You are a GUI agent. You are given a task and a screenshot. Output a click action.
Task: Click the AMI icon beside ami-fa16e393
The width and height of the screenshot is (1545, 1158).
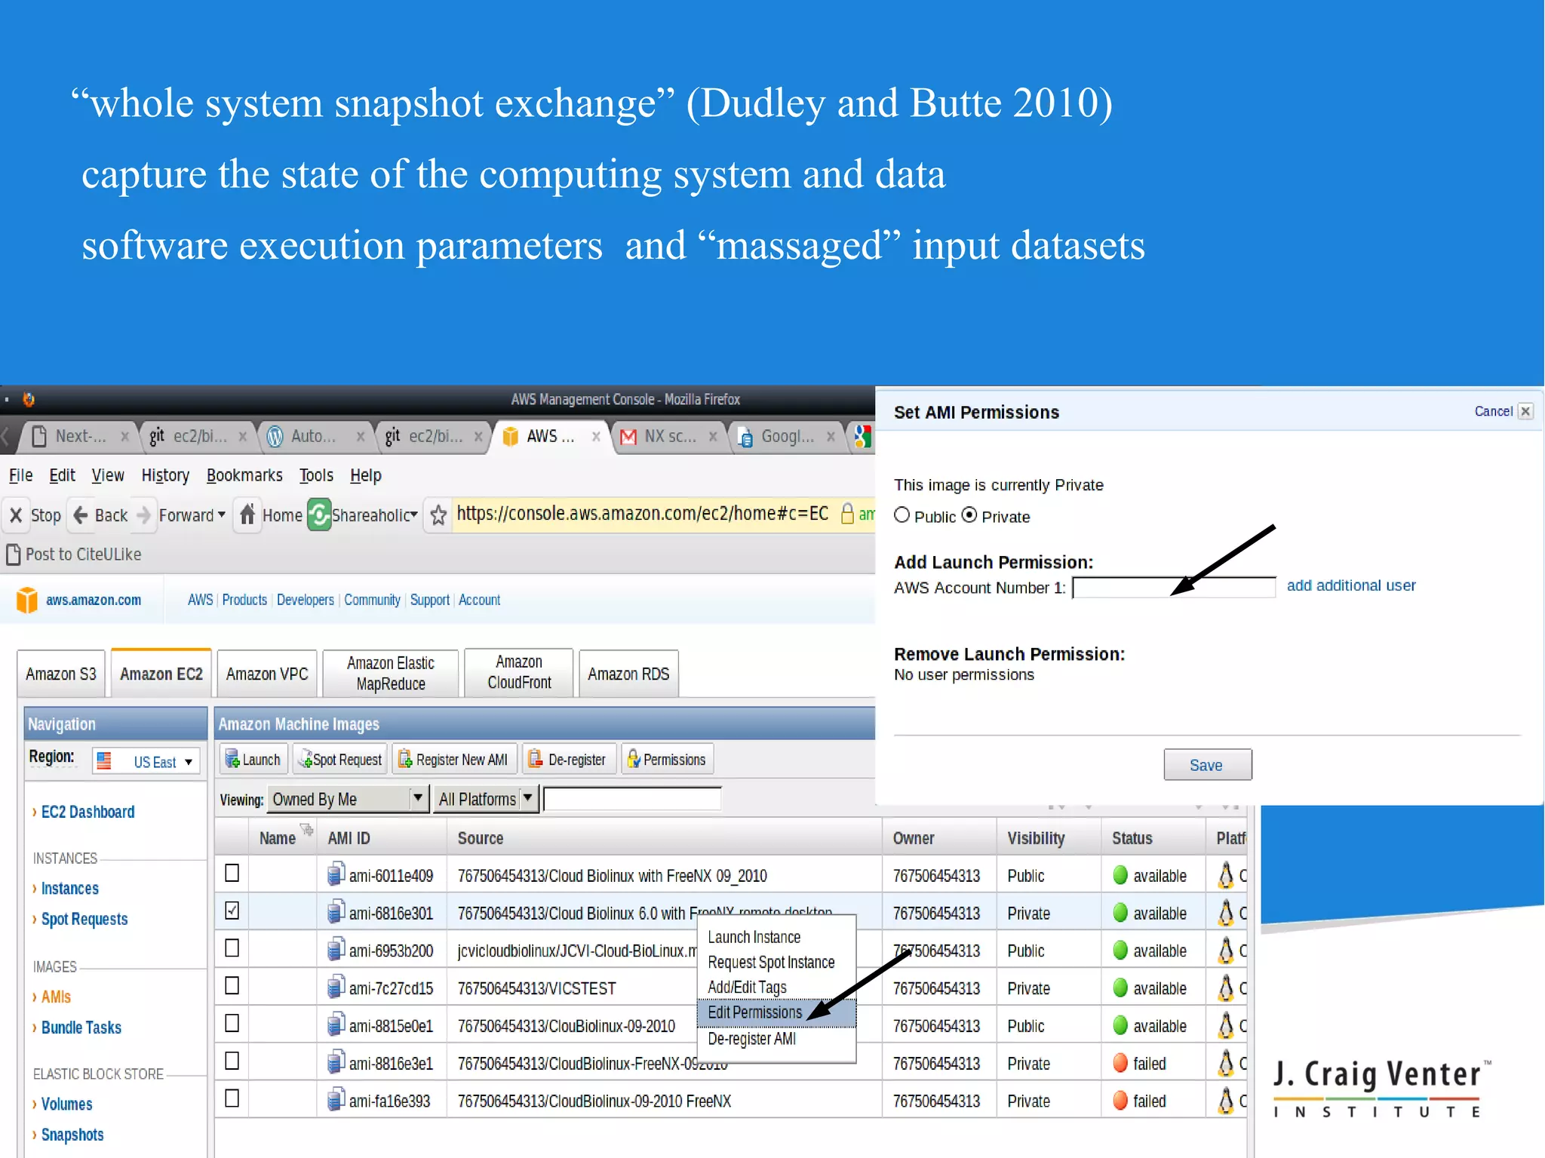coord(336,1100)
